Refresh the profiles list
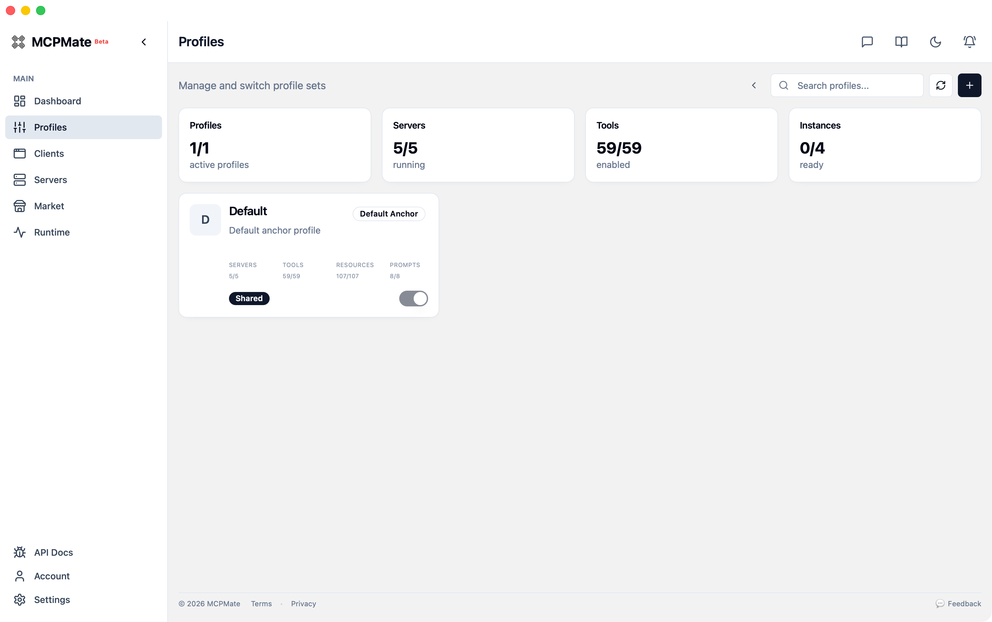Image resolution: width=992 pixels, height=622 pixels. click(941, 85)
